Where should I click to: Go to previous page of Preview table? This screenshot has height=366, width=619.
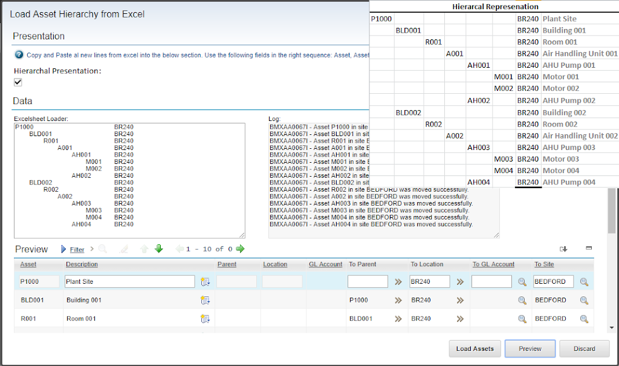(x=180, y=249)
